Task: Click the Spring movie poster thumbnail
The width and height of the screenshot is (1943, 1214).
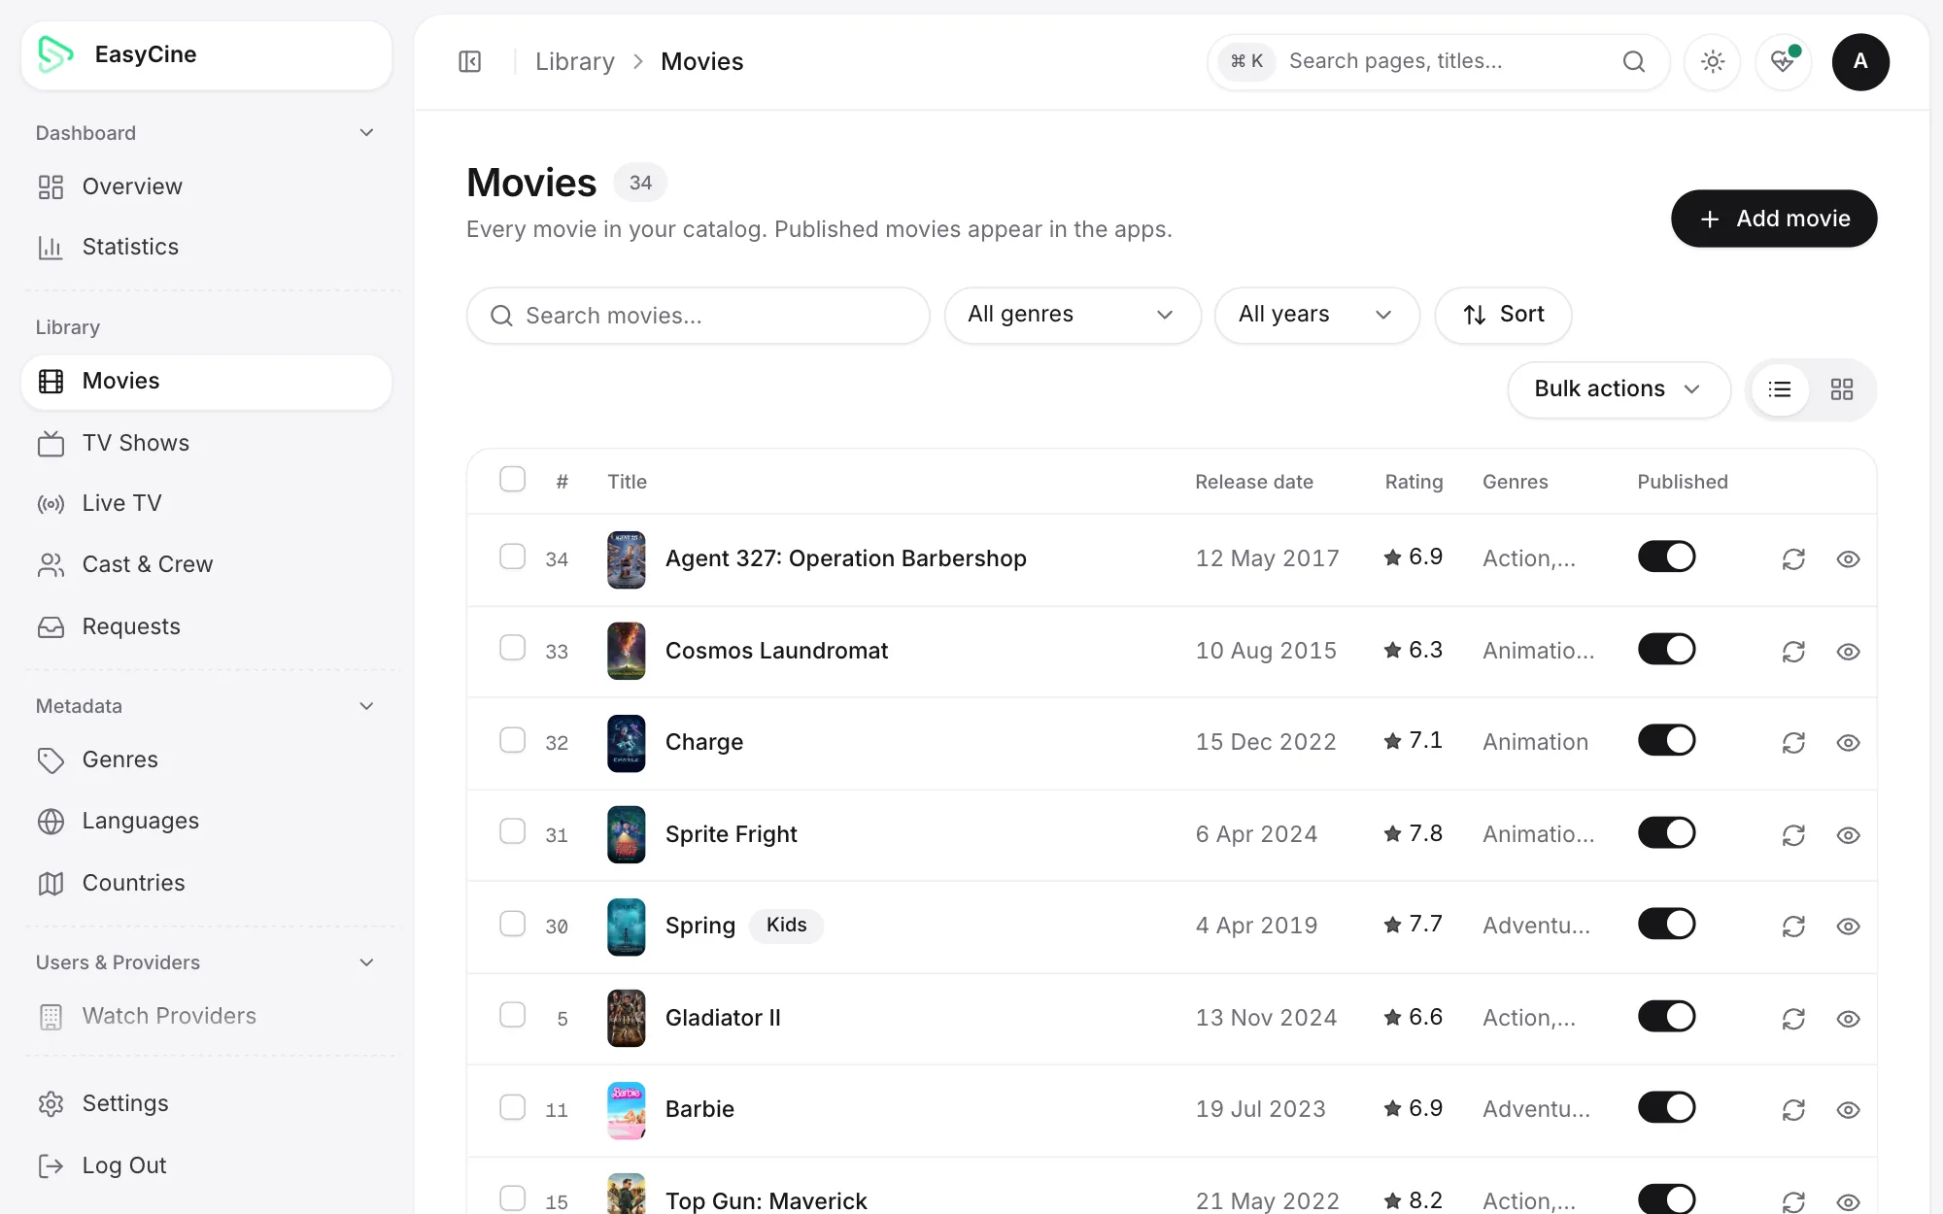Action: coord(627,927)
